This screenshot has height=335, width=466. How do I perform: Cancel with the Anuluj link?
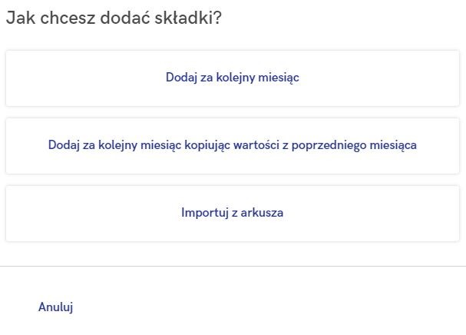[x=55, y=307]
